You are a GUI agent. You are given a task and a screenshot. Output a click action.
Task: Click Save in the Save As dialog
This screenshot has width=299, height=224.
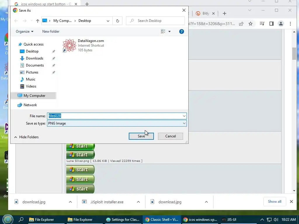141,136
